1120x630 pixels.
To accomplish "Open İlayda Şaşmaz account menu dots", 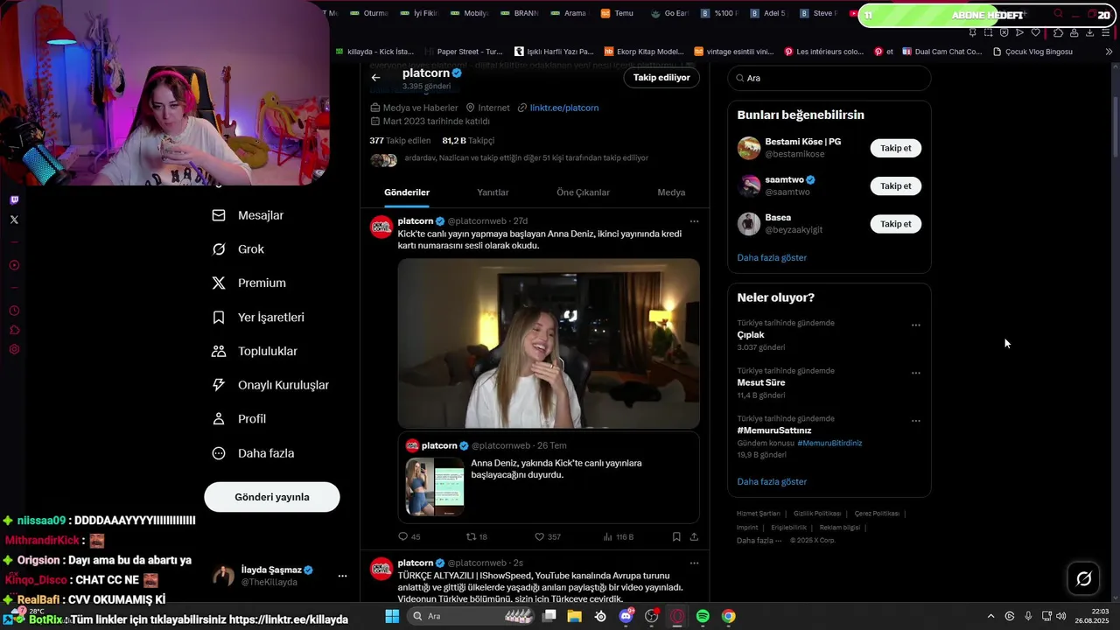I will coord(342,576).
